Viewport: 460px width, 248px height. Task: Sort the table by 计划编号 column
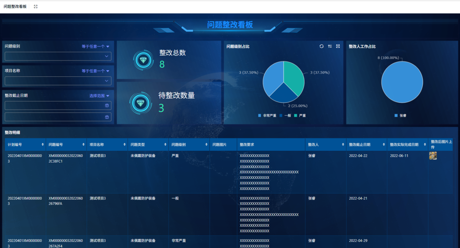(43, 145)
